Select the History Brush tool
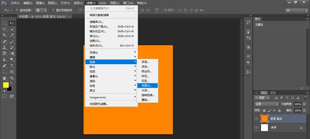The width and height of the screenshot is (310, 139). [x=12, y=47]
